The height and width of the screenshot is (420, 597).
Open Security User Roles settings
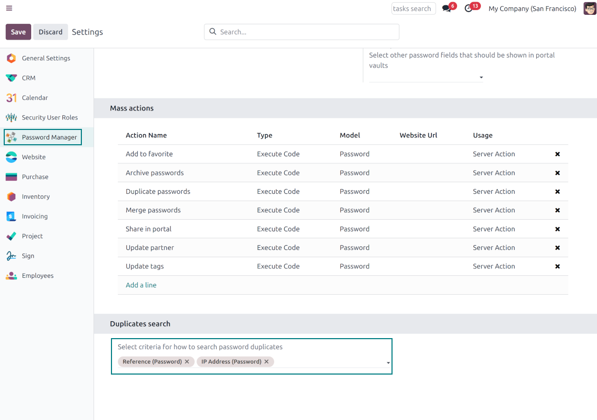click(x=50, y=118)
